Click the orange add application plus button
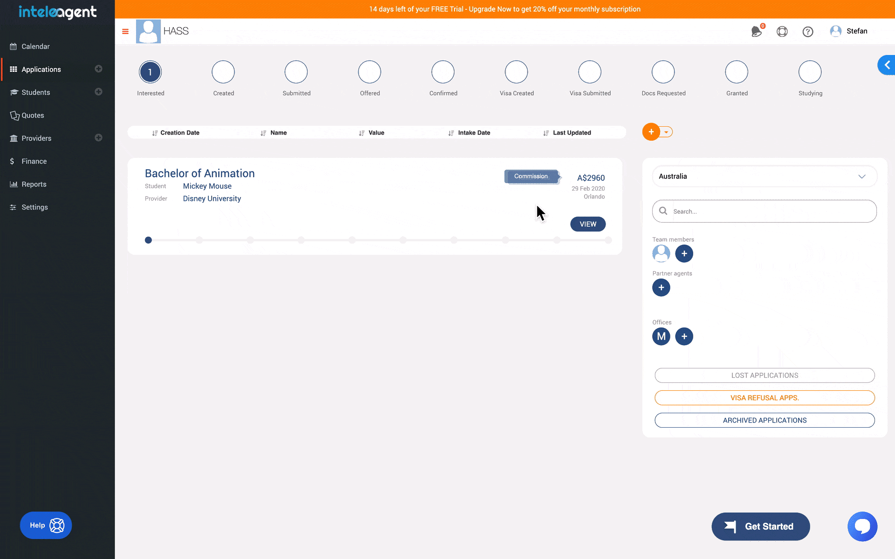Viewport: 895px width, 559px height. pyautogui.click(x=651, y=132)
